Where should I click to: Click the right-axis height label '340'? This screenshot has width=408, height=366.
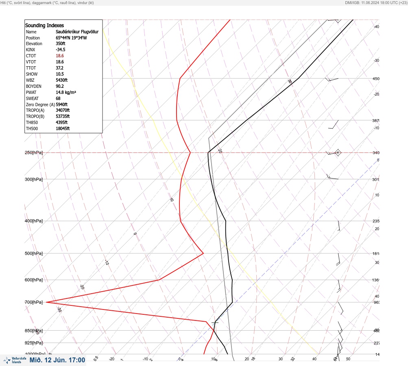[376, 152]
